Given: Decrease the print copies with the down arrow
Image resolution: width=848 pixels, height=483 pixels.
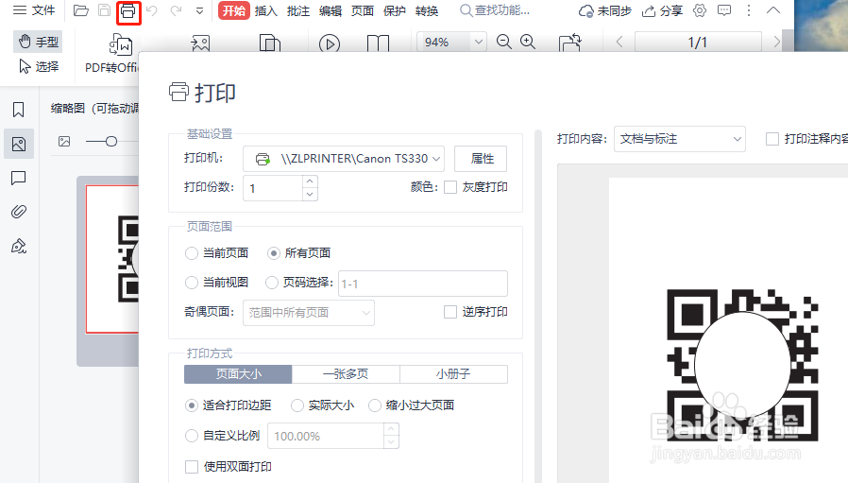Looking at the screenshot, I should [310, 195].
